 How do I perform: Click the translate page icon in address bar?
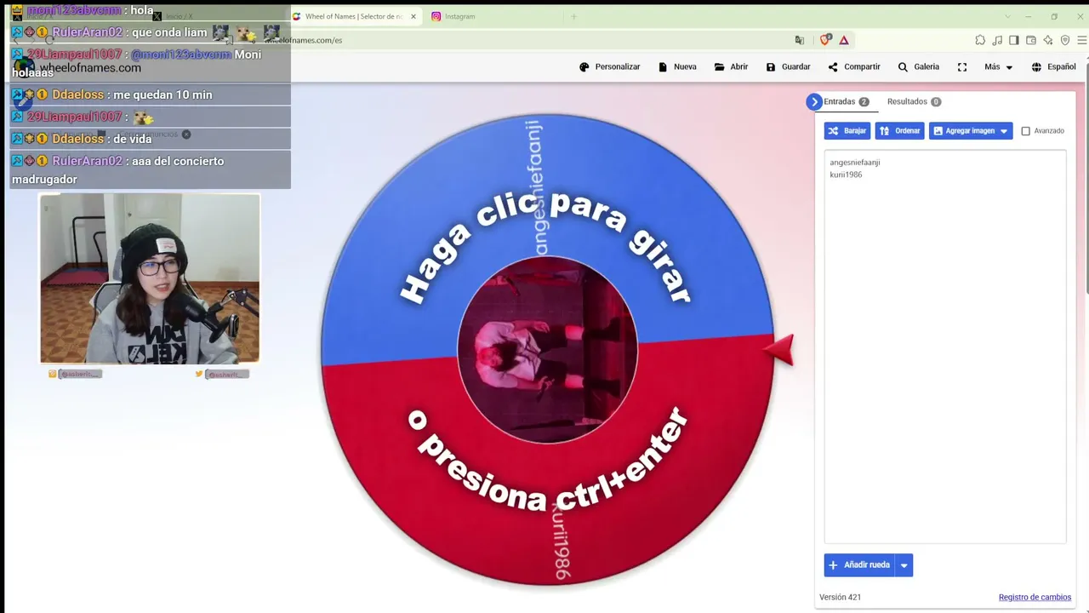(799, 40)
